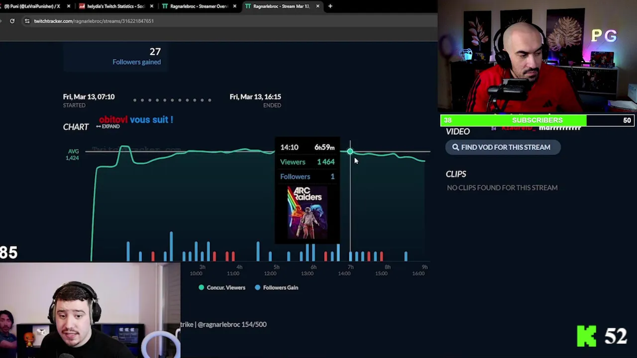Click the CLIPS section heading

456,174
